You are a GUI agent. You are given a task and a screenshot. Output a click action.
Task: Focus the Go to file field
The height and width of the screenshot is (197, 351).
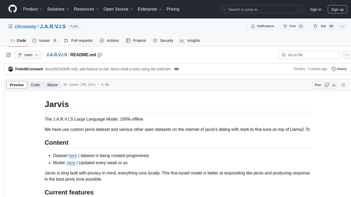tap(309, 55)
